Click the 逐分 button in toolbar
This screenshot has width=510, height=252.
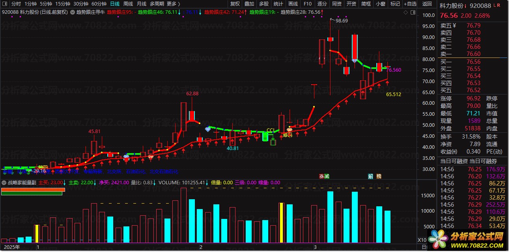pyautogui.click(x=322, y=4)
